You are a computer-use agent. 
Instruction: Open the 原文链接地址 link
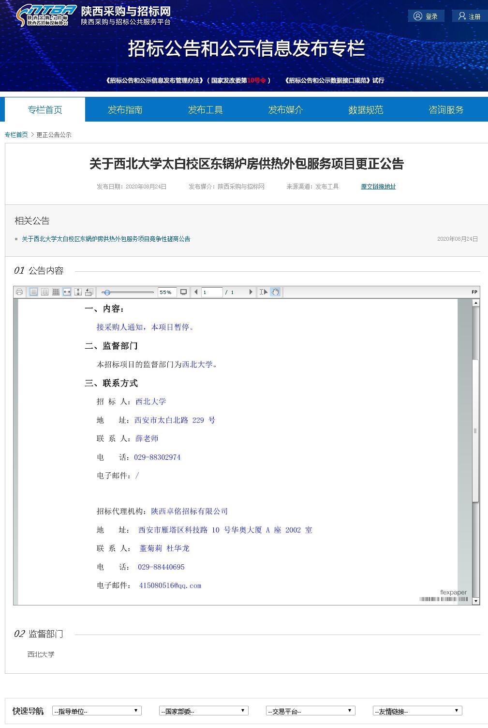point(378,186)
